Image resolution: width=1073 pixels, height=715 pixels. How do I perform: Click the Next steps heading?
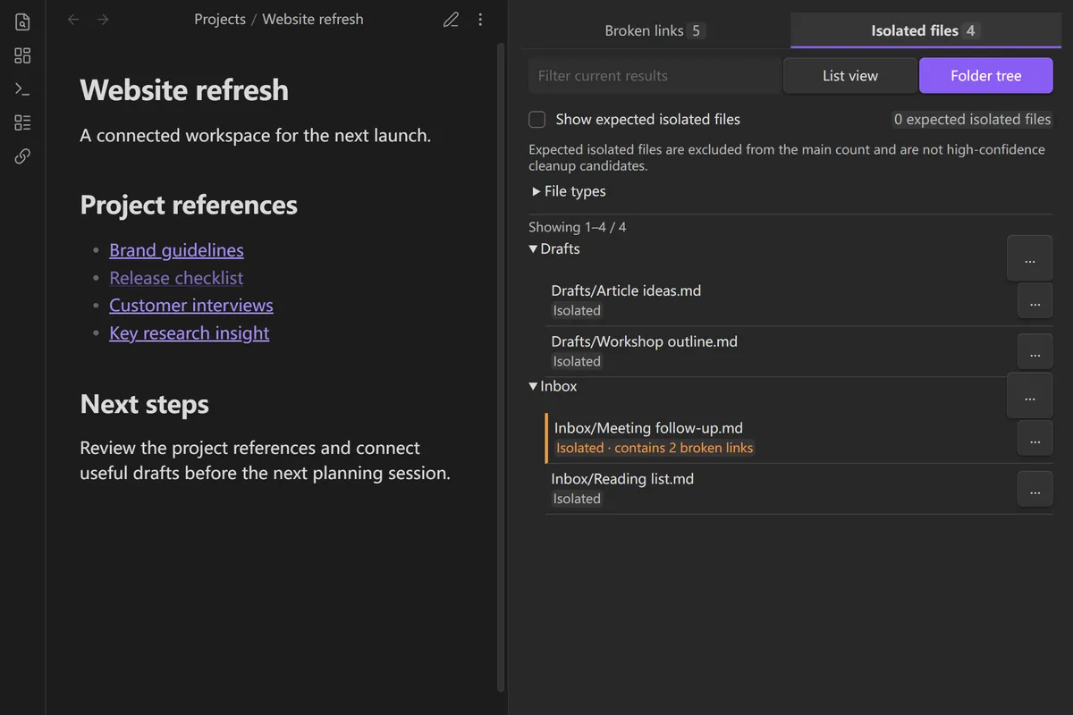point(145,404)
